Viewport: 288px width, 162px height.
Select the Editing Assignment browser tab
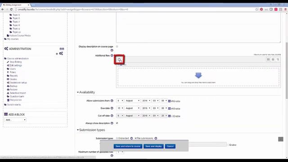coord(16,5)
